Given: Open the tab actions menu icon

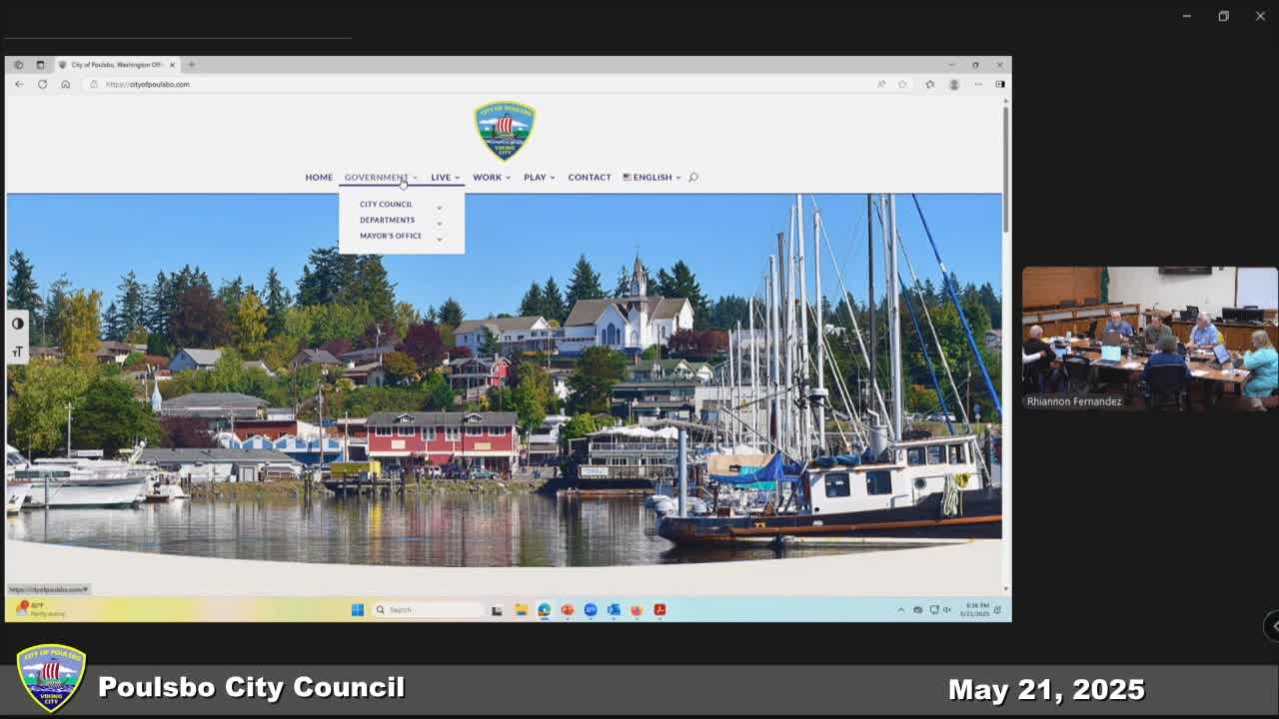Looking at the screenshot, I should (40, 65).
